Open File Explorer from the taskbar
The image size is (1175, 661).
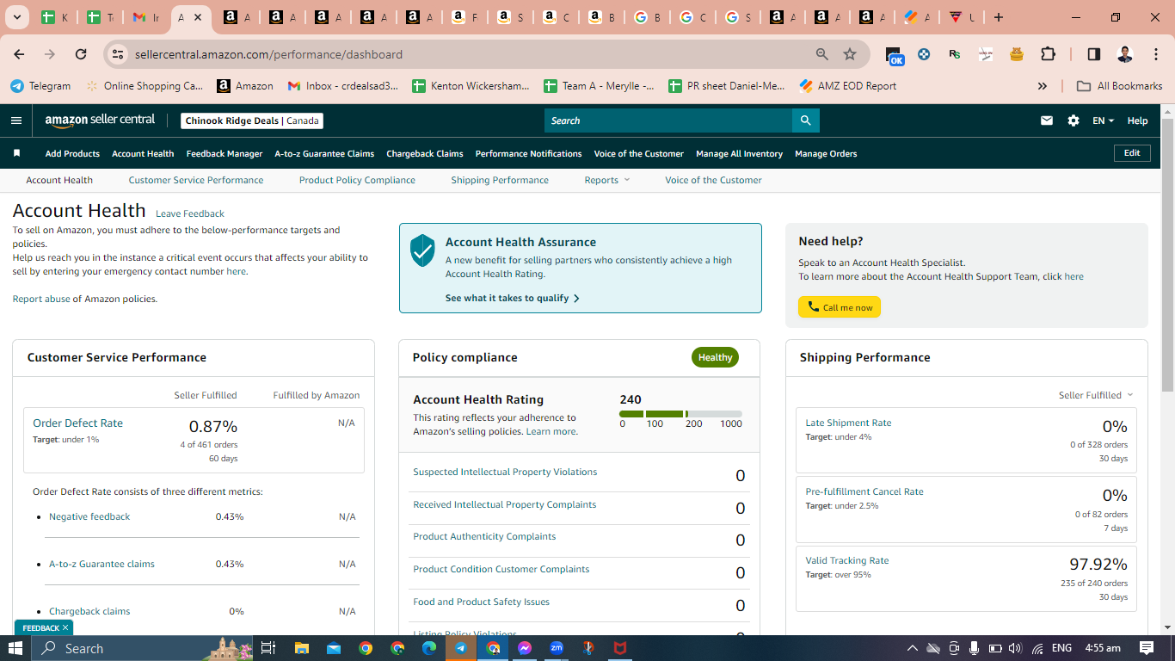point(302,648)
